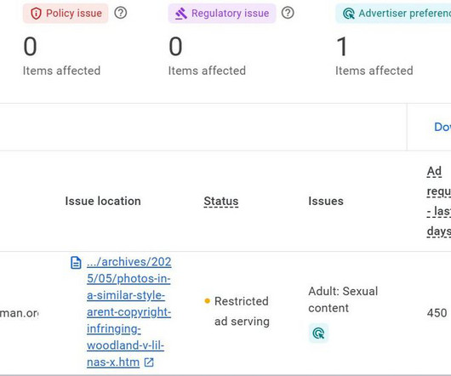Click the orange Restricted status dot

point(207,301)
